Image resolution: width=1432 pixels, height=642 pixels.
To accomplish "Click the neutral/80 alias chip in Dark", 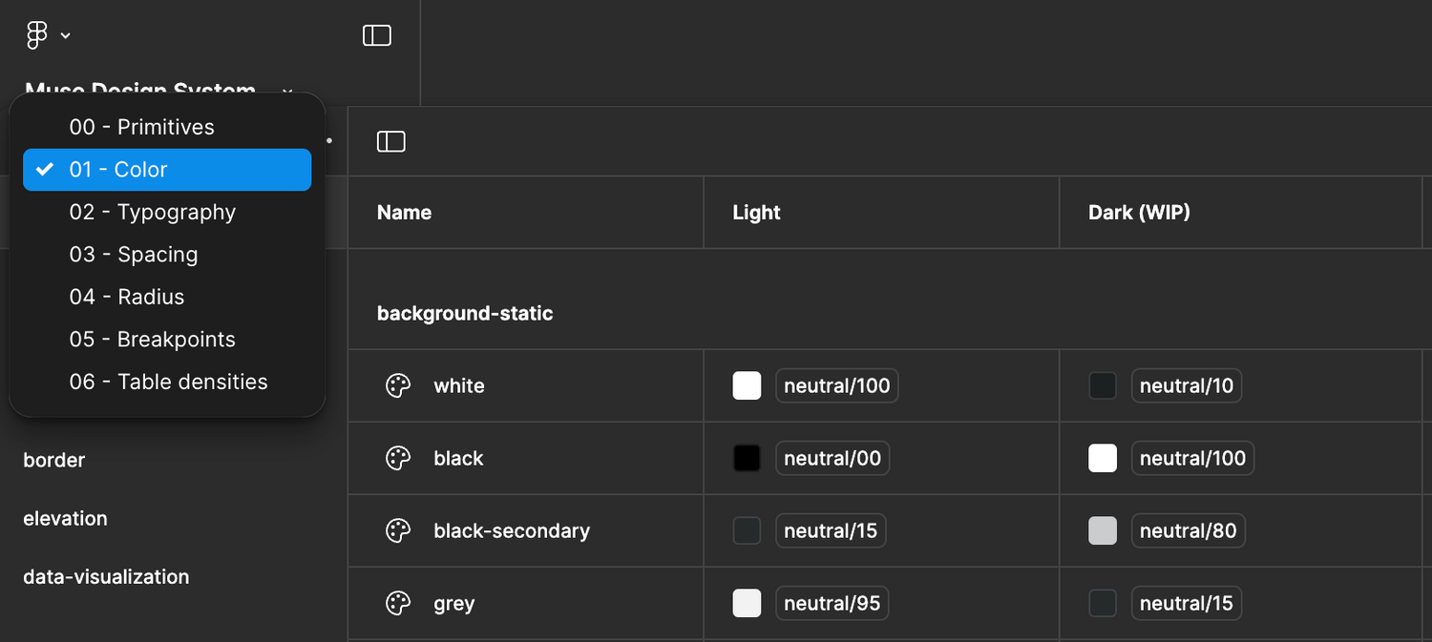I will click(x=1189, y=530).
